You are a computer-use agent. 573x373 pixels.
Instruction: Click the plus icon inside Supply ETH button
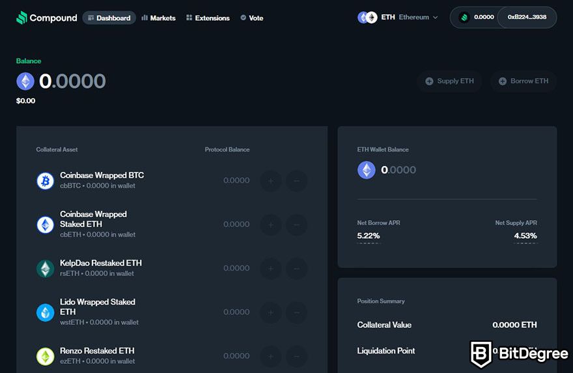point(429,81)
